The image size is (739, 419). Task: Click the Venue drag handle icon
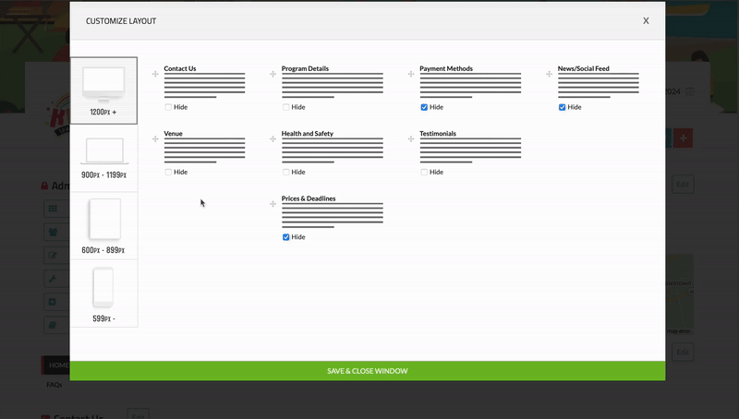[x=155, y=138]
